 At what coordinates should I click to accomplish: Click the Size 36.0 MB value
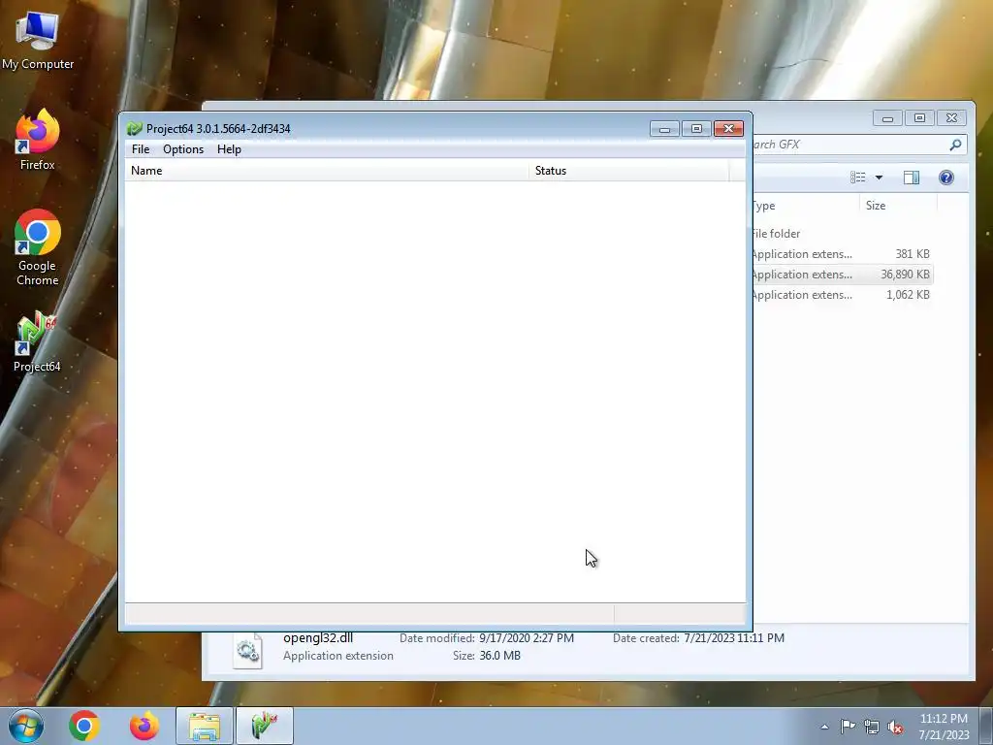click(499, 656)
